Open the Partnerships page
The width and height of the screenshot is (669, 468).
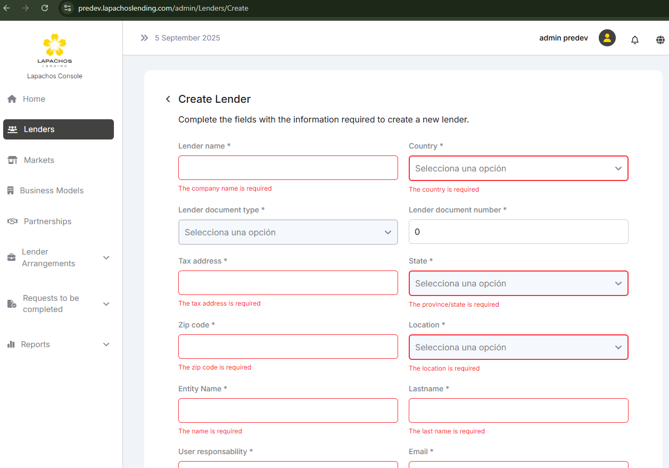click(47, 221)
